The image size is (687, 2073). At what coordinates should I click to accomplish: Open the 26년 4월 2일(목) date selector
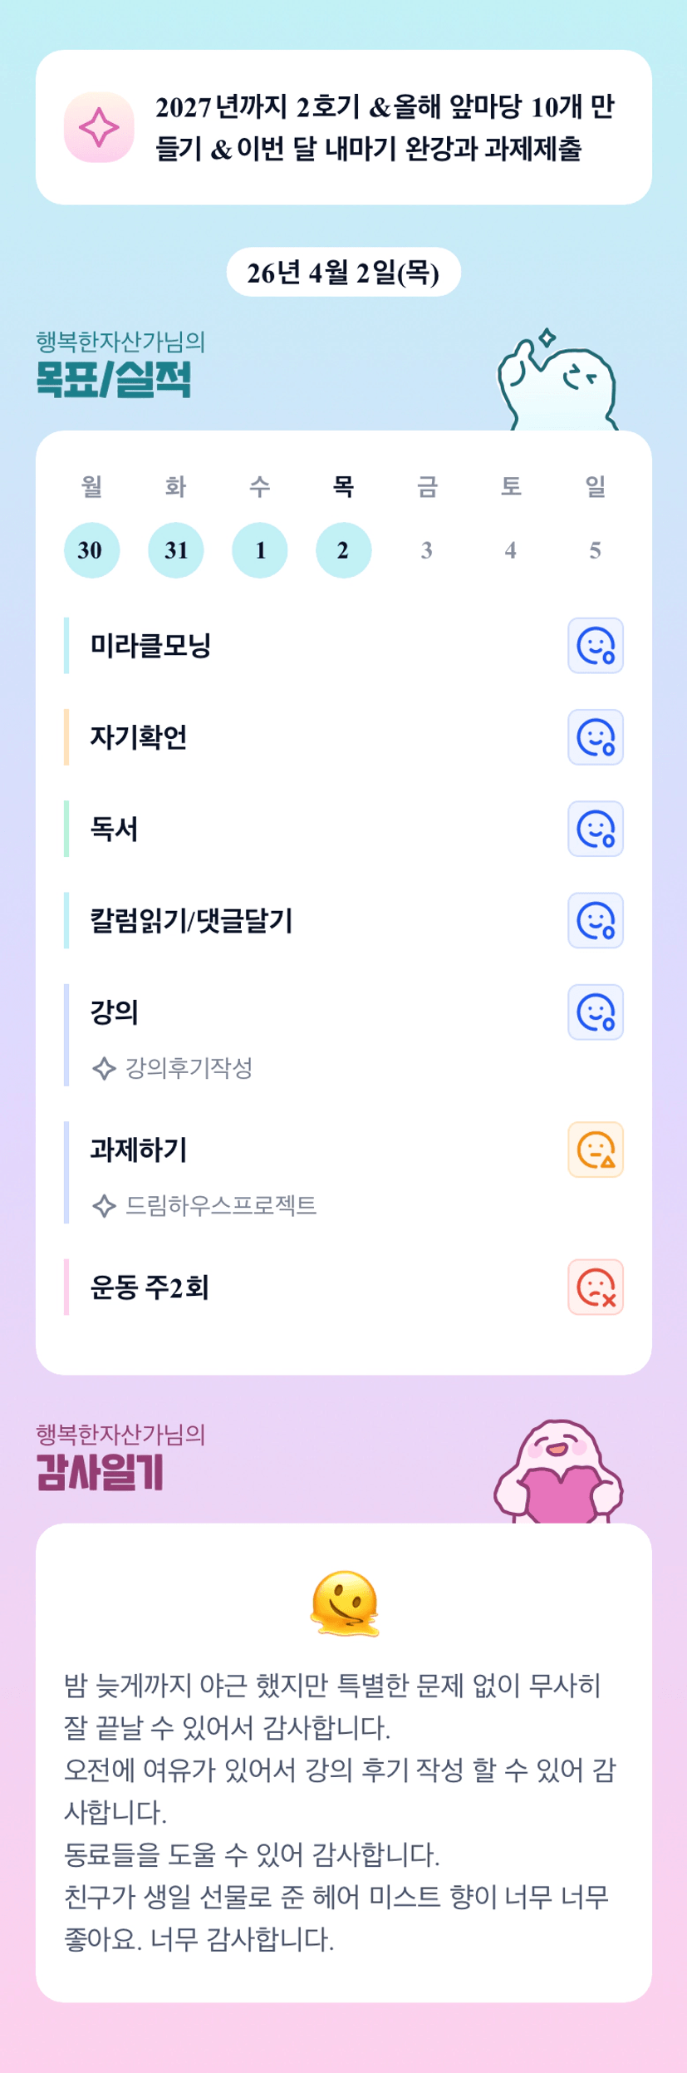click(x=343, y=272)
